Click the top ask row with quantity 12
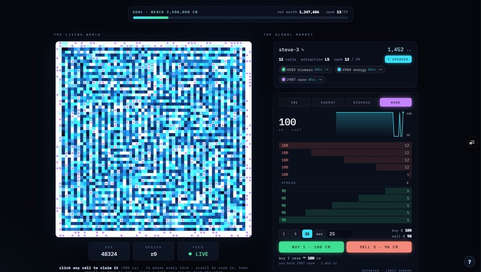Image resolution: width=481 pixels, height=272 pixels. [345, 146]
